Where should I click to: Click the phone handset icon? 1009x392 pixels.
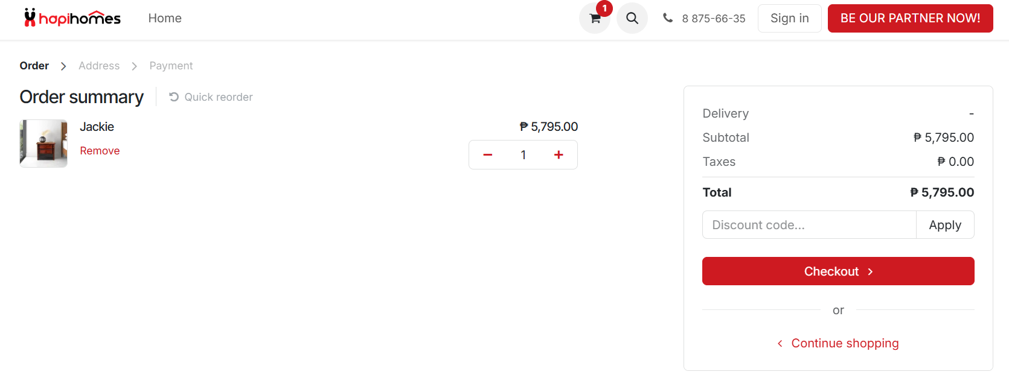[x=667, y=18]
